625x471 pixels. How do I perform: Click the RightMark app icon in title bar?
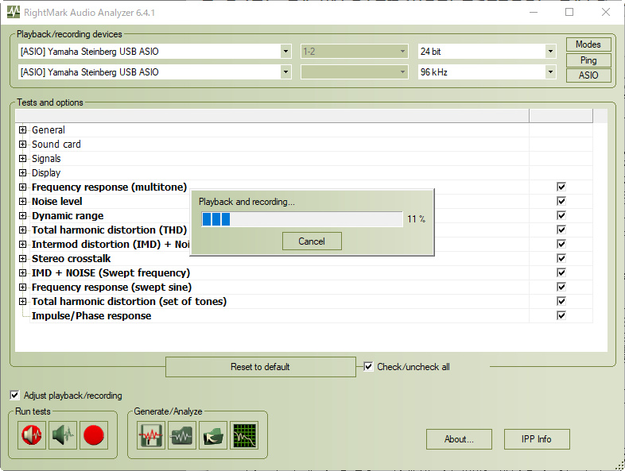tap(14, 12)
